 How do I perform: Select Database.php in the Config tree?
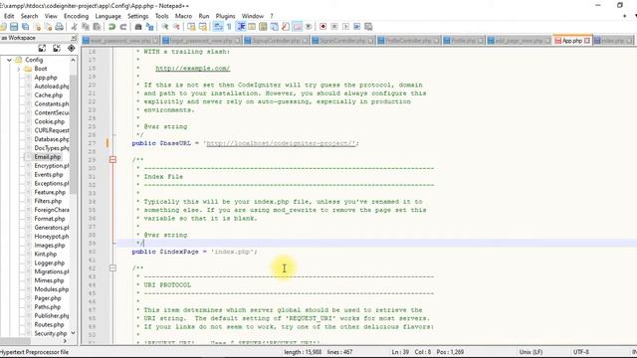point(52,139)
